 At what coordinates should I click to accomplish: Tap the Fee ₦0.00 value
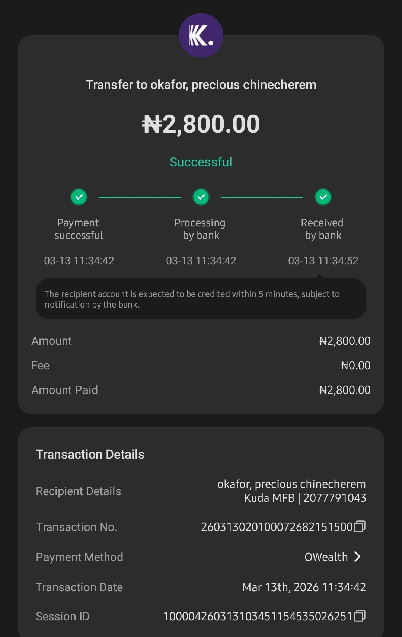[355, 365]
